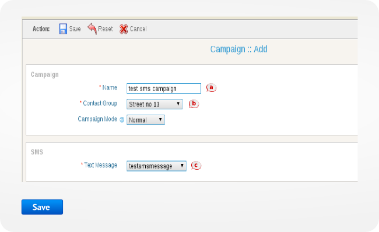
Task: Click the SMS section heading
Action: [37, 152]
